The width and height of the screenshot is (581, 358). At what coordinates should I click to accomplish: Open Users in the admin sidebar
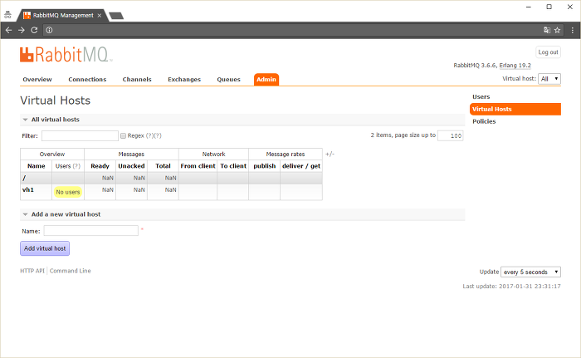pyautogui.click(x=481, y=97)
